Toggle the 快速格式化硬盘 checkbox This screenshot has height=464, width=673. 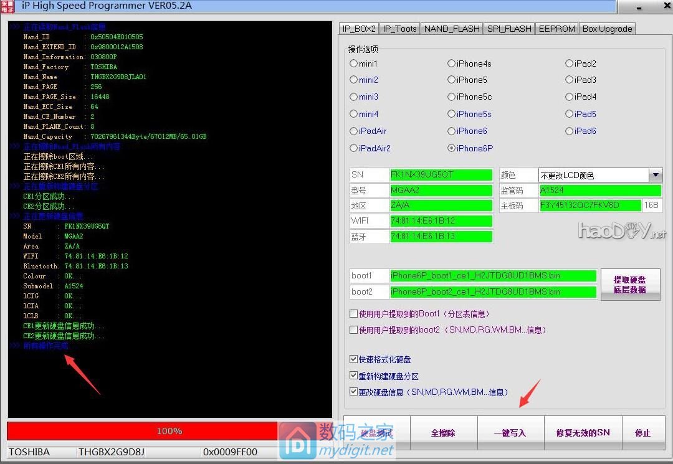coord(354,360)
